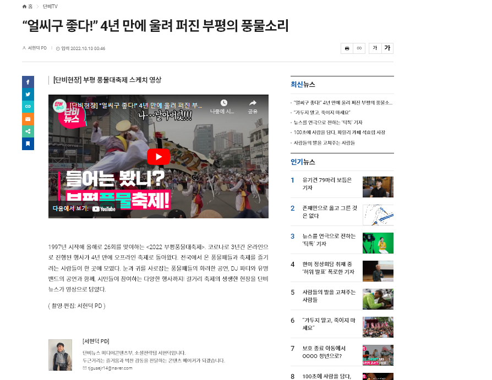Click 인기뉴스 section heading
492x380 pixels.
pyautogui.click(x=303, y=162)
